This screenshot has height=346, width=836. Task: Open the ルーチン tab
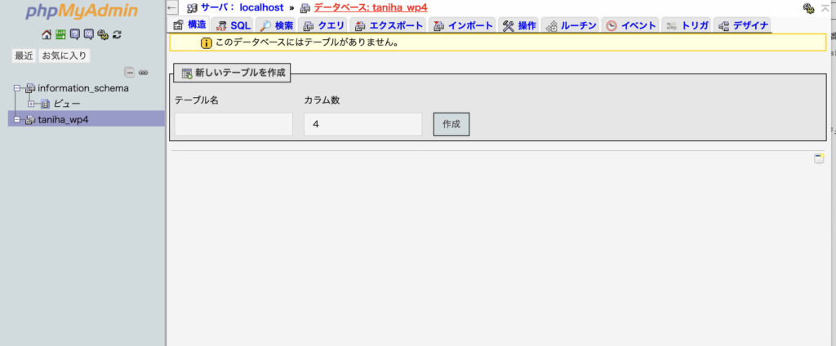[571, 25]
